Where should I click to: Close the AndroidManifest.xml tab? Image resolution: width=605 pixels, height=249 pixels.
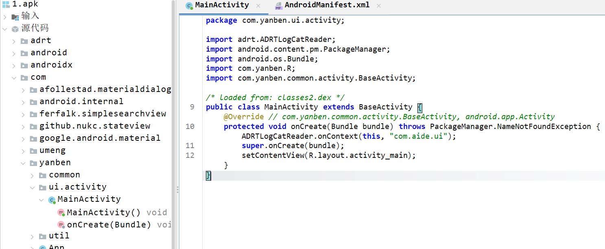click(379, 6)
